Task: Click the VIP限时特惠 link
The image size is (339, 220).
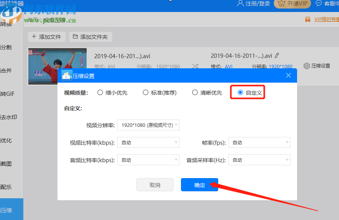Action: [327, 19]
